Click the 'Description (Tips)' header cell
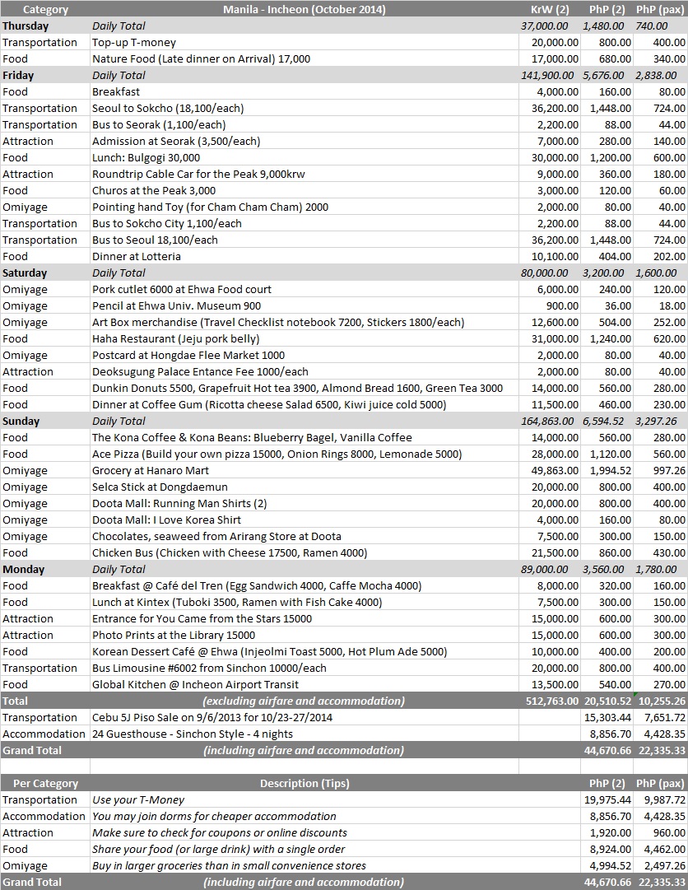 point(304,783)
